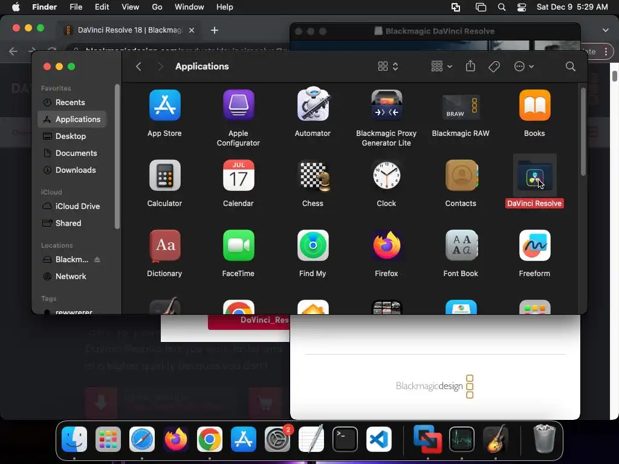Open the Edit menu
619x464 pixels.
(102, 7)
